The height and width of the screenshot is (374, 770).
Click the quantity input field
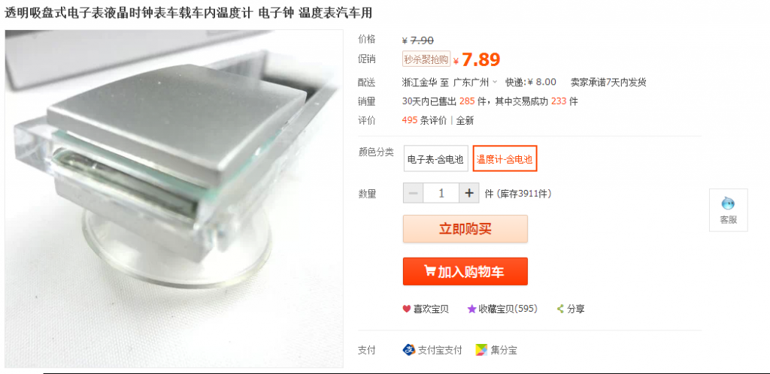pyautogui.click(x=441, y=193)
